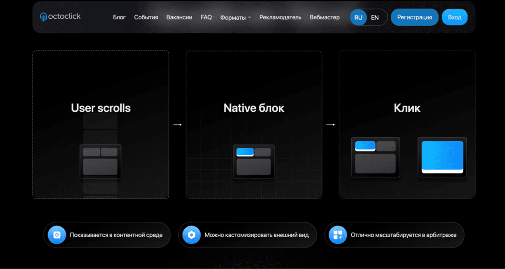Open the Вебмастер section
Viewport: 505px width, 269px height.
pyautogui.click(x=325, y=17)
